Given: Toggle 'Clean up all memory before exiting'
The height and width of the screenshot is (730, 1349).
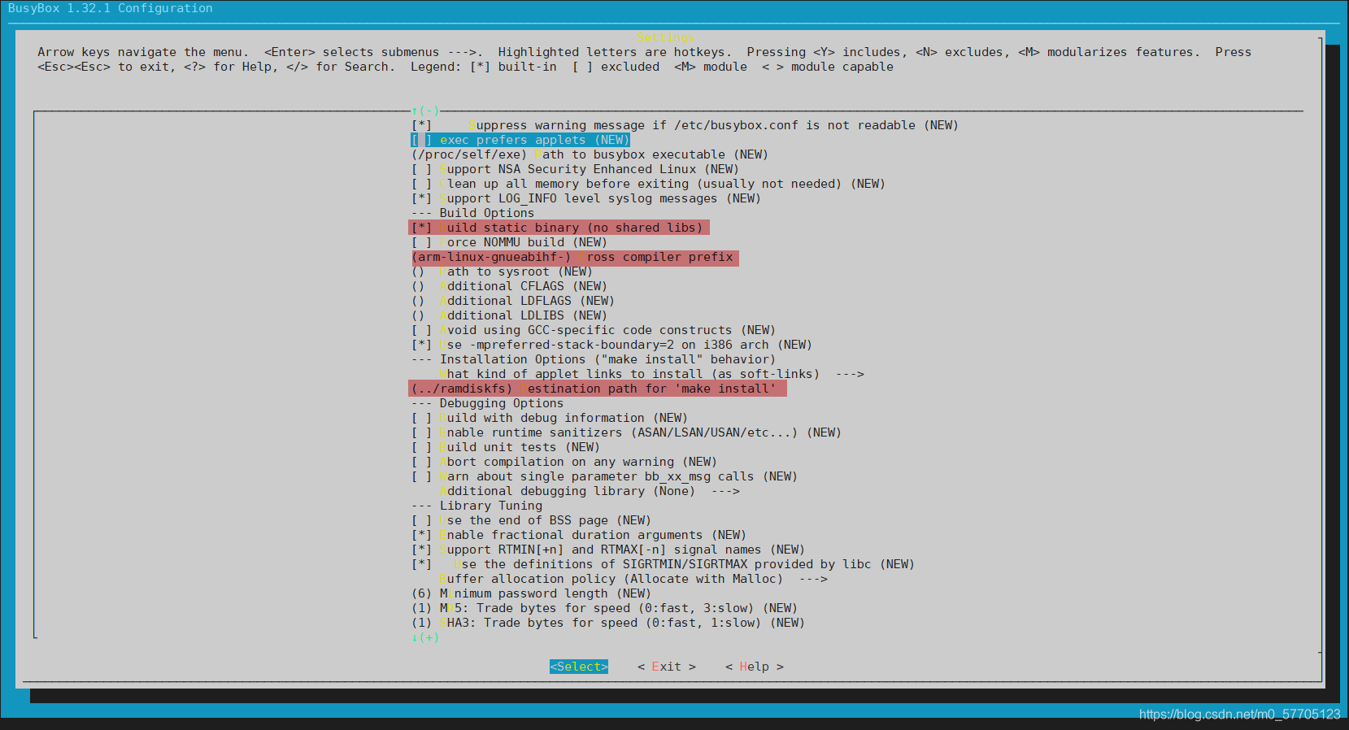Looking at the screenshot, I should [648, 184].
